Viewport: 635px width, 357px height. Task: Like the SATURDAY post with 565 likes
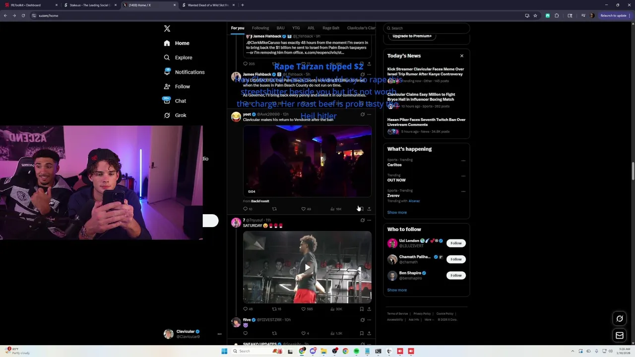click(307, 309)
